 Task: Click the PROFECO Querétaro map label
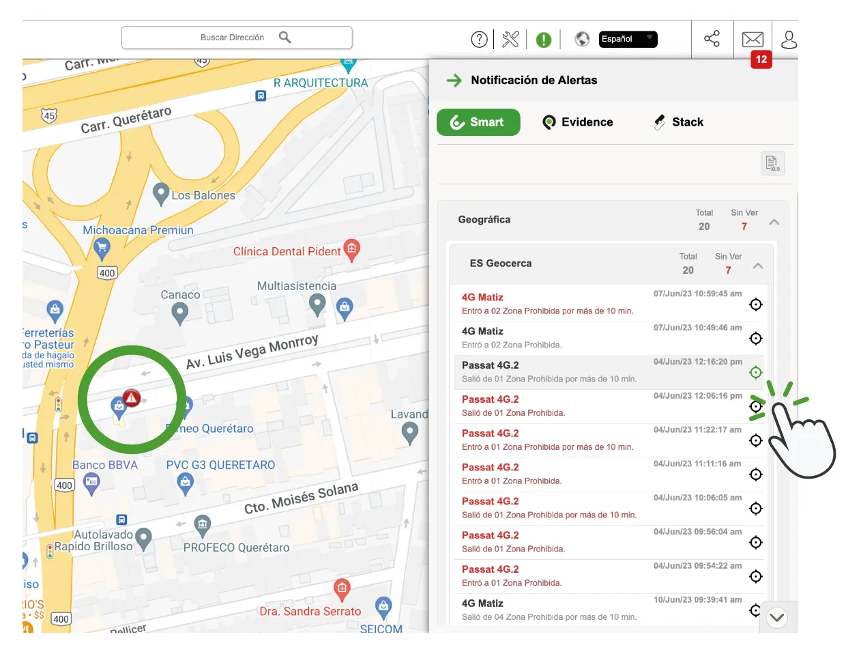(x=236, y=548)
